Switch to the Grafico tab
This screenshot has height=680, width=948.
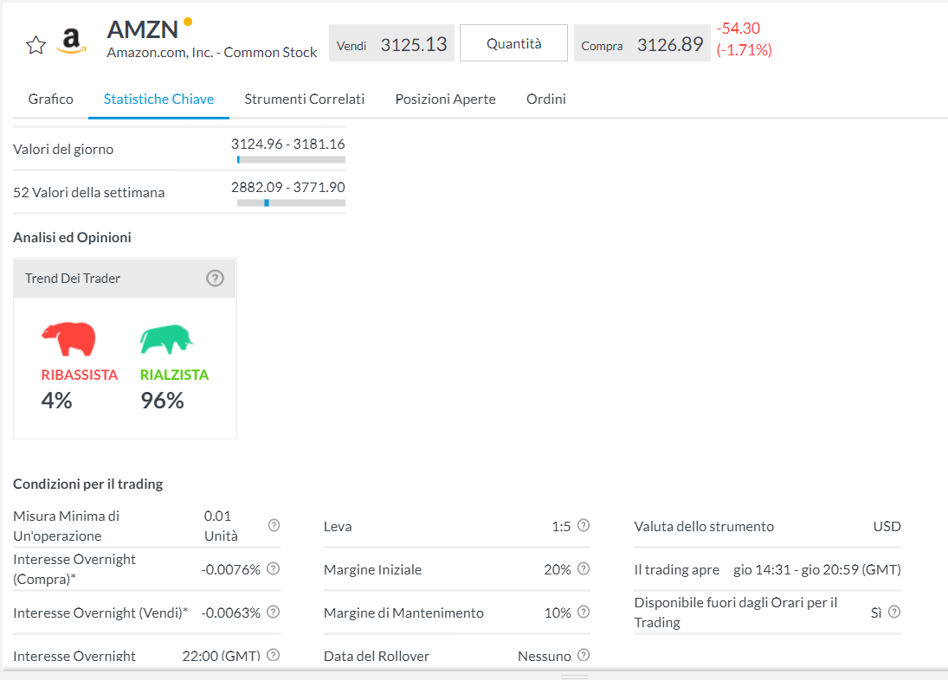pyautogui.click(x=51, y=99)
